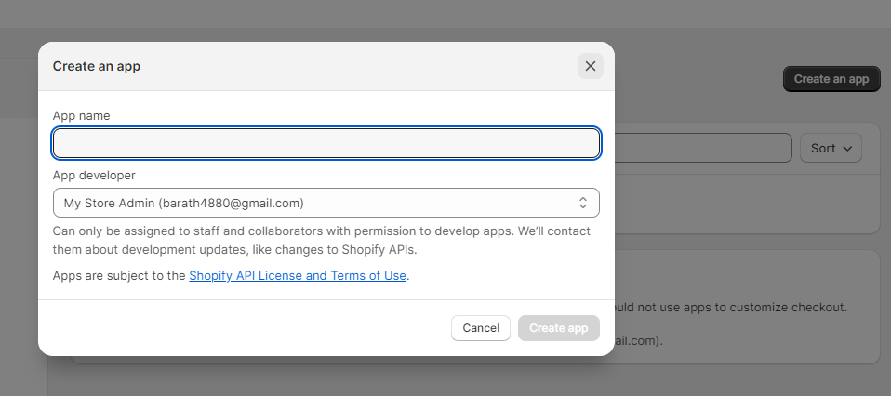Open the App developer dropdown
This screenshot has width=891, height=396.
pyautogui.click(x=326, y=203)
